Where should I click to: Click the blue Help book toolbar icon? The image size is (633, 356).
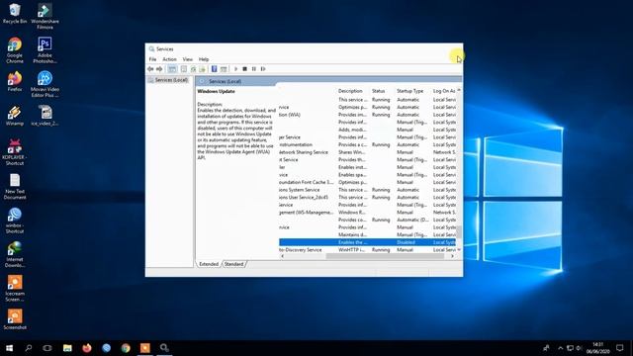click(214, 69)
